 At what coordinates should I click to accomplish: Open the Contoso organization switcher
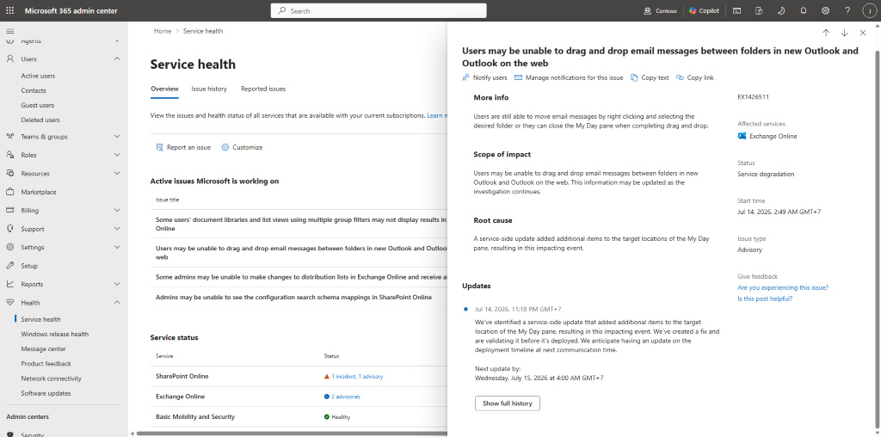click(x=661, y=10)
